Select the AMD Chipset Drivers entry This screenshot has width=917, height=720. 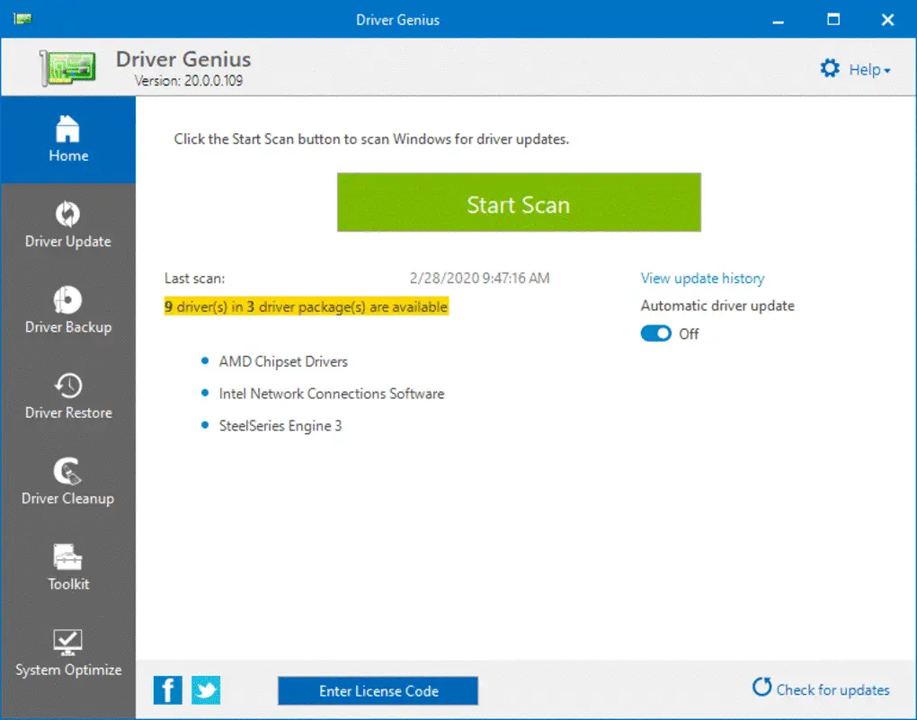point(283,361)
